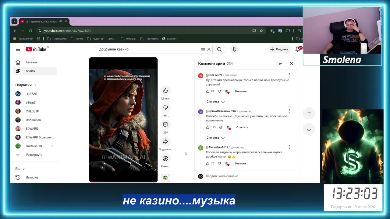The image size is (390, 219).
Task: Click the address bar URL
Action: click(68, 31)
